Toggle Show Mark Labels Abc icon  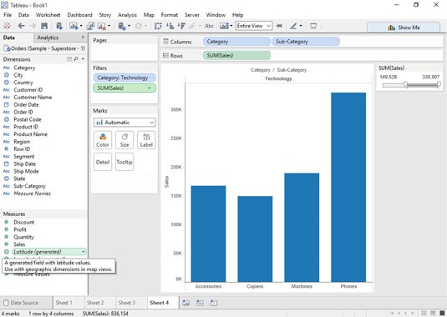(209, 26)
